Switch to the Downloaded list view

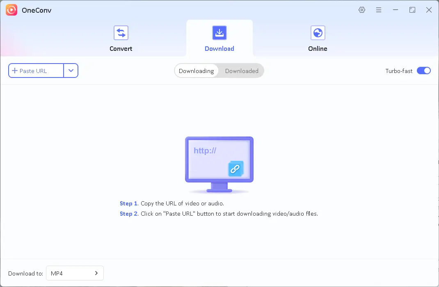point(242,71)
